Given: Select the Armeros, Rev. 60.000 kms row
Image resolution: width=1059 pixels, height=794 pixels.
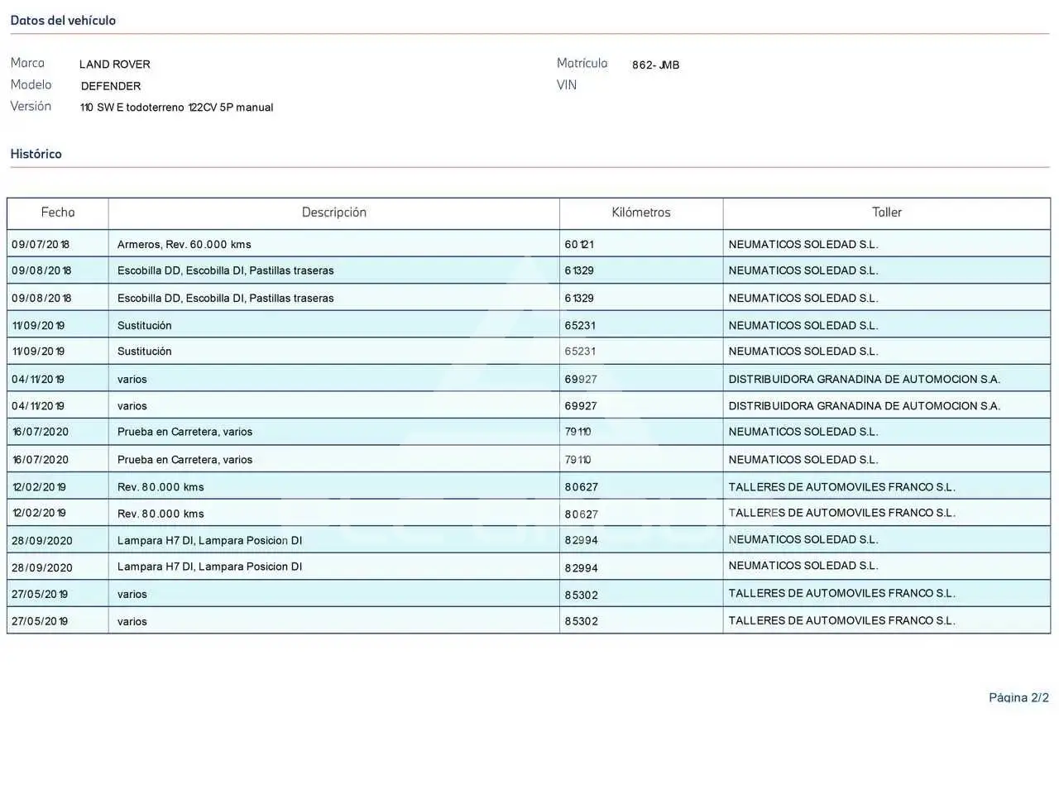Looking at the screenshot, I should (529, 244).
